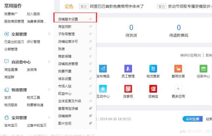Open the 互动中心 app icon
Image resolution: width=212 pixels, height=136 pixels.
103,89
